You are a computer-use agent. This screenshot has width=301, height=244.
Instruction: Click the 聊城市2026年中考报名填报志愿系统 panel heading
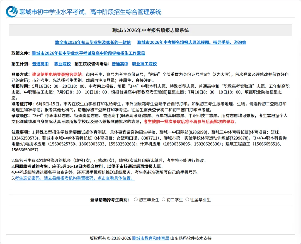coord(151,30)
